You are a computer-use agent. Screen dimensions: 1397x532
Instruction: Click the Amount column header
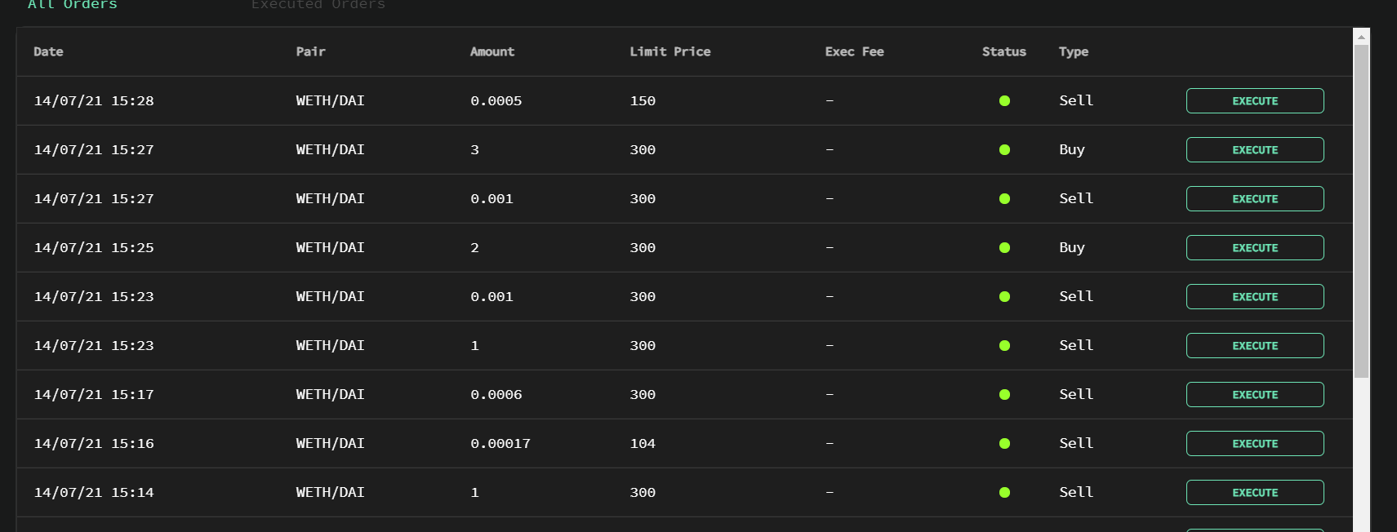492,51
